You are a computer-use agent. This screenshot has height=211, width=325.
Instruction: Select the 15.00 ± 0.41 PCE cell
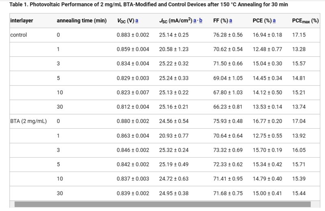tap(267, 192)
